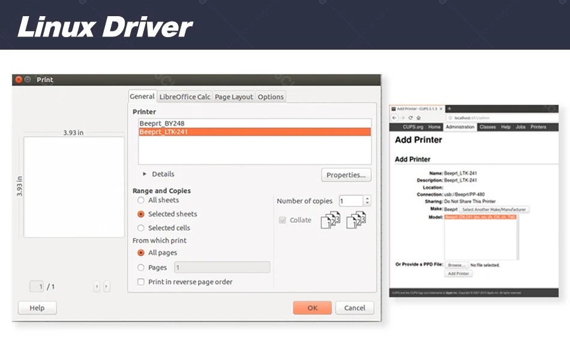Open Jobs in CUPS navigation bar
This screenshot has height=364, width=570.
[521, 127]
